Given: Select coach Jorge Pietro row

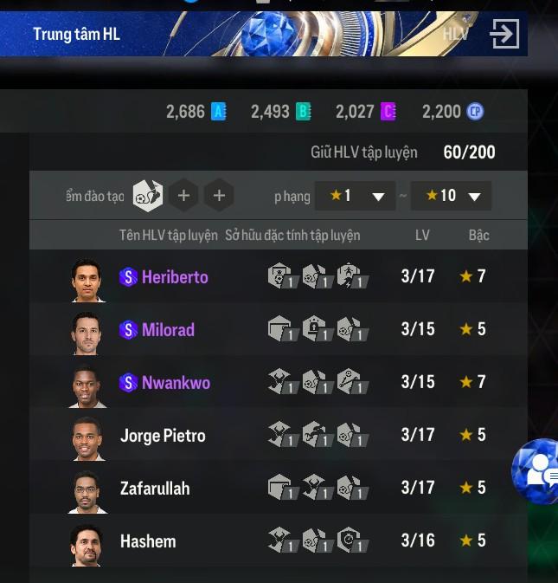Looking at the screenshot, I should 279,435.
